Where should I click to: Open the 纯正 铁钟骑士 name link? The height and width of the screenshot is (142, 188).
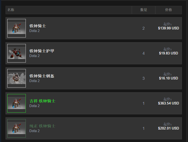coord(42,126)
